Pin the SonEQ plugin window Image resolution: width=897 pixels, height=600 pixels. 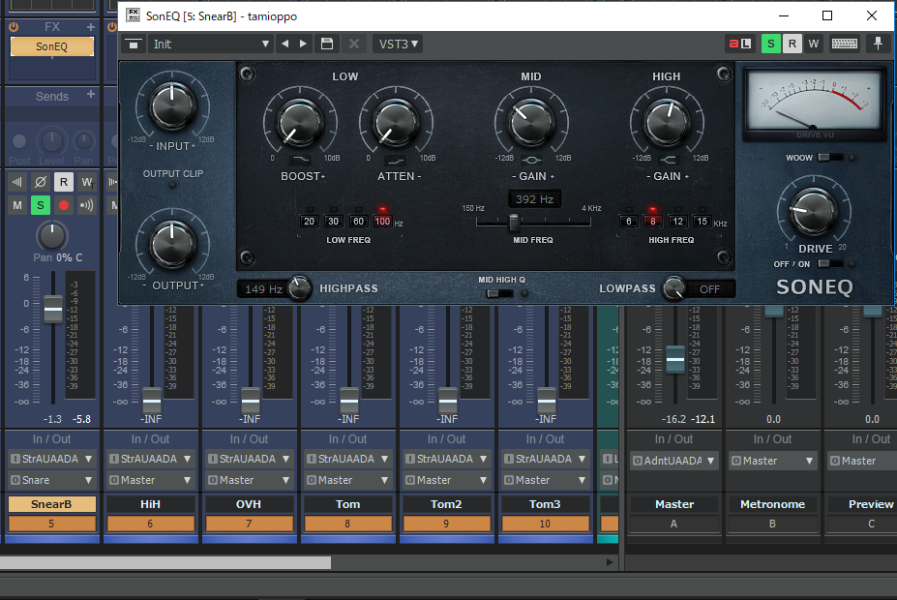coord(879,44)
